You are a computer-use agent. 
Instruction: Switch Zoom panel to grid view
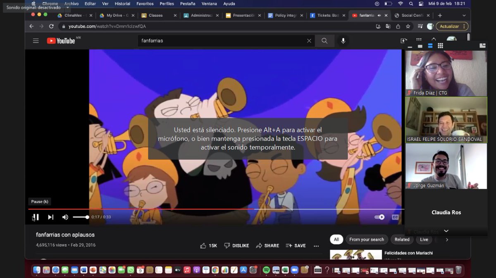440,46
